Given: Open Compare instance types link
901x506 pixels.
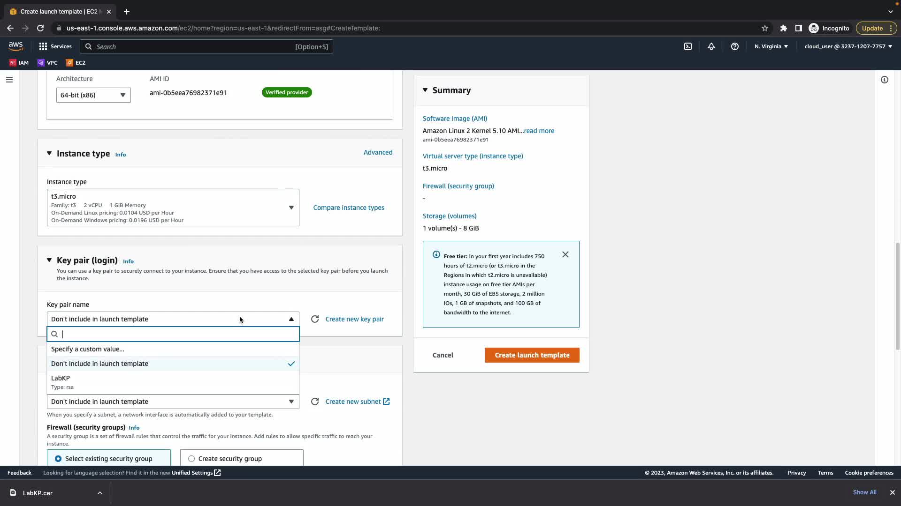Looking at the screenshot, I should [x=349, y=208].
